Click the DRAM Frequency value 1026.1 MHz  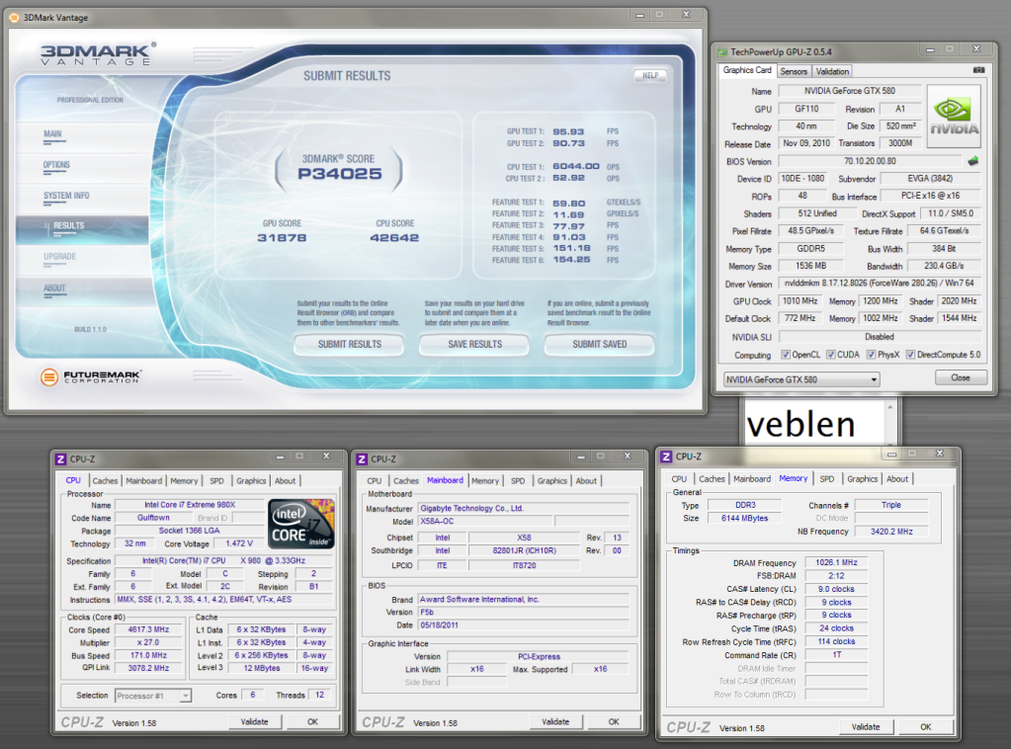coord(836,562)
